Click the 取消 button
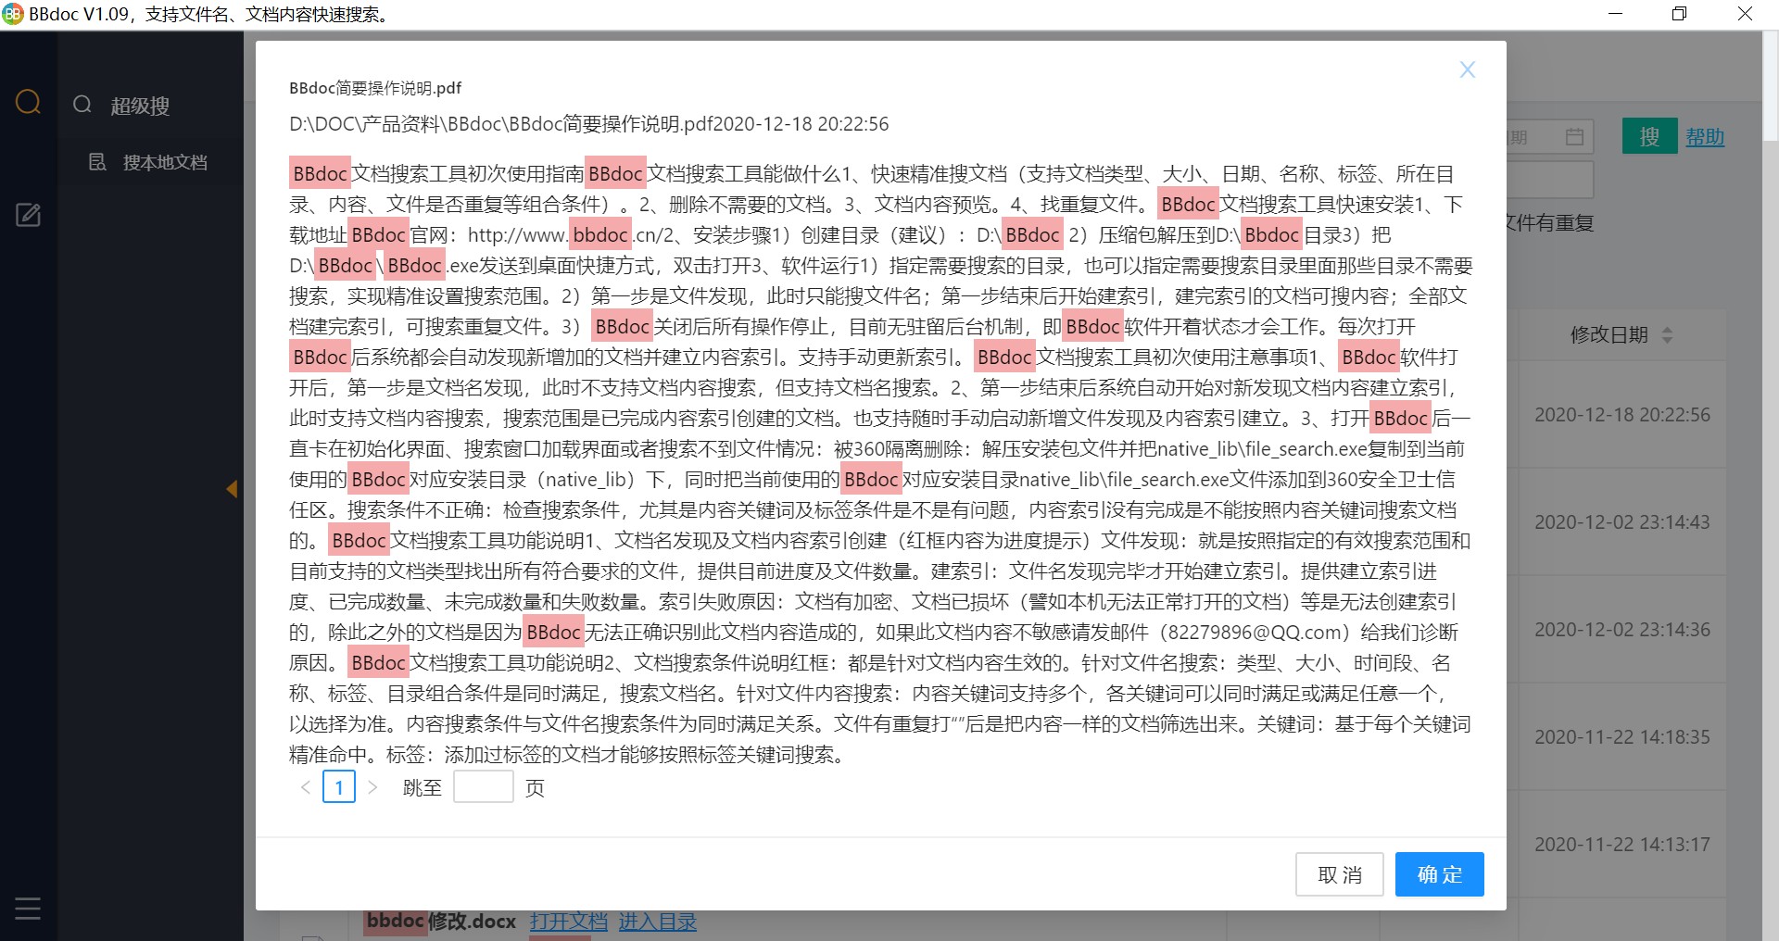1779x941 pixels. (x=1340, y=874)
